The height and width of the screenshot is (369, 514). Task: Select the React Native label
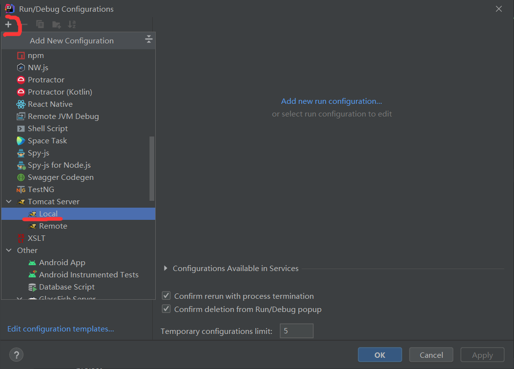click(50, 104)
